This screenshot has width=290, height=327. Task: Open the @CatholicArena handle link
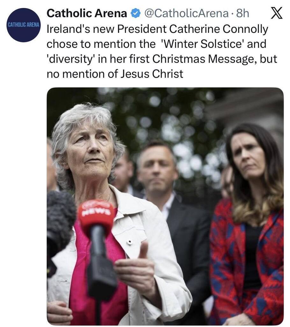(x=186, y=13)
